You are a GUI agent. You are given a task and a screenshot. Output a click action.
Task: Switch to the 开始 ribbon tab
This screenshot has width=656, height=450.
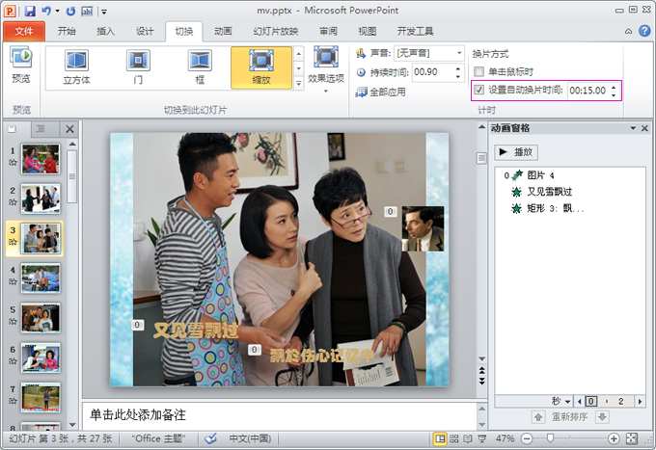point(67,32)
